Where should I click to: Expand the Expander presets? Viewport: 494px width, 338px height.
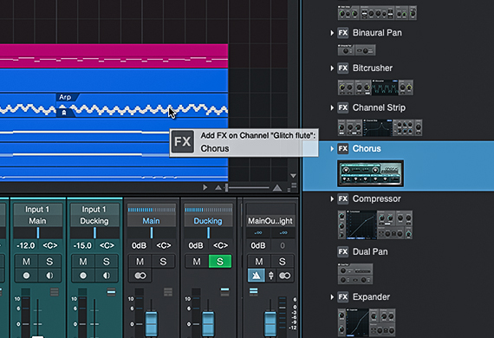332,296
